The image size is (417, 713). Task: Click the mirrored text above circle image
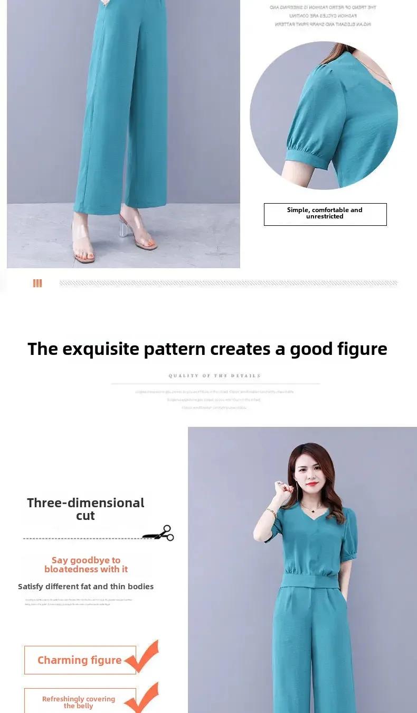[x=323, y=16]
